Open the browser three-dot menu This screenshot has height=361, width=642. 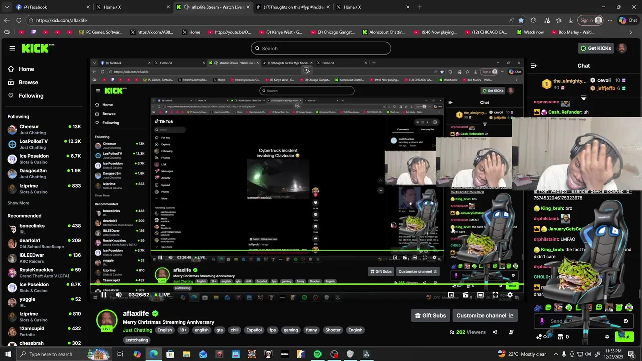(610, 20)
